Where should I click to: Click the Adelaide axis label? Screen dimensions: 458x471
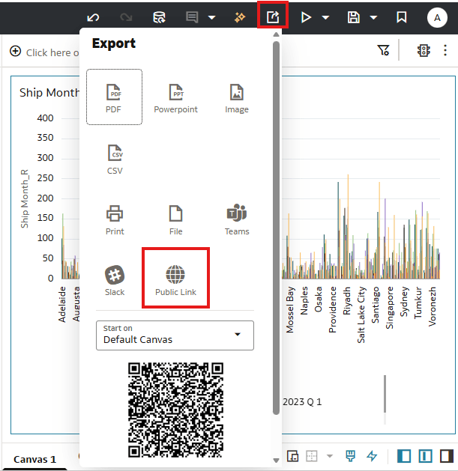62,304
